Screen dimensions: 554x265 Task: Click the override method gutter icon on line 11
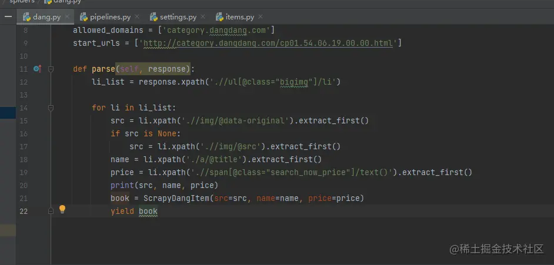pos(37,69)
